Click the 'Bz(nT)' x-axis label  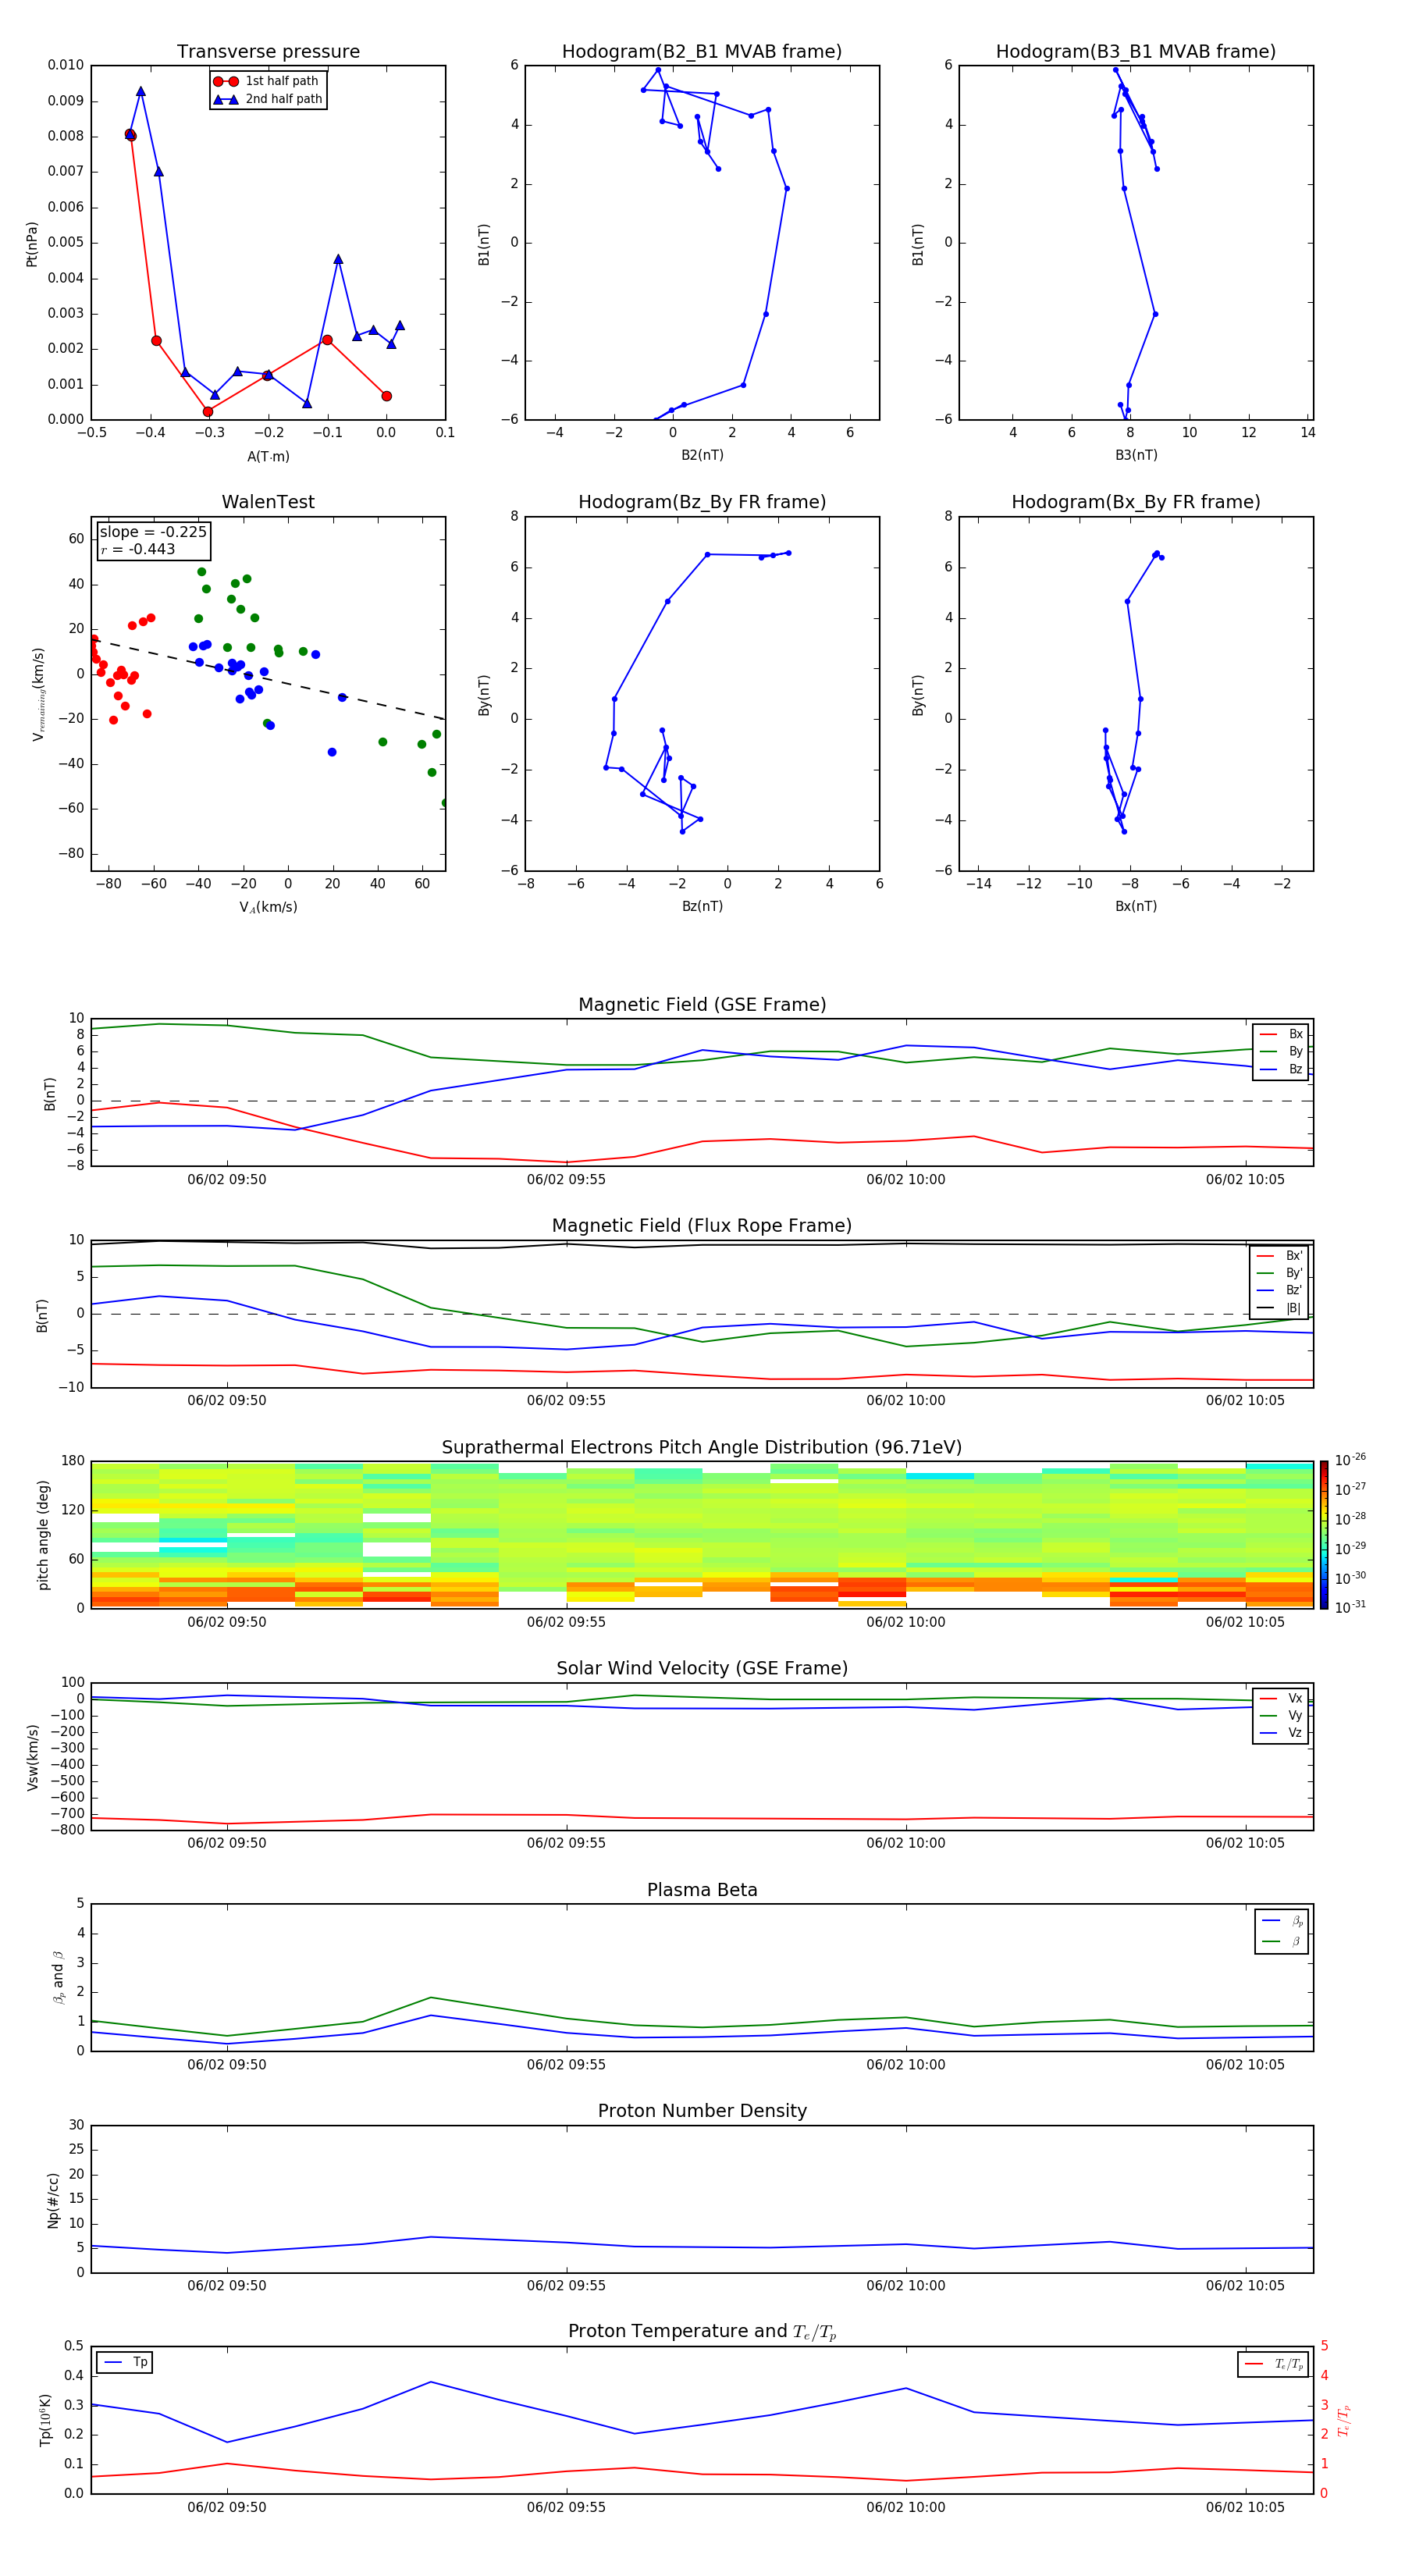[x=702, y=906]
